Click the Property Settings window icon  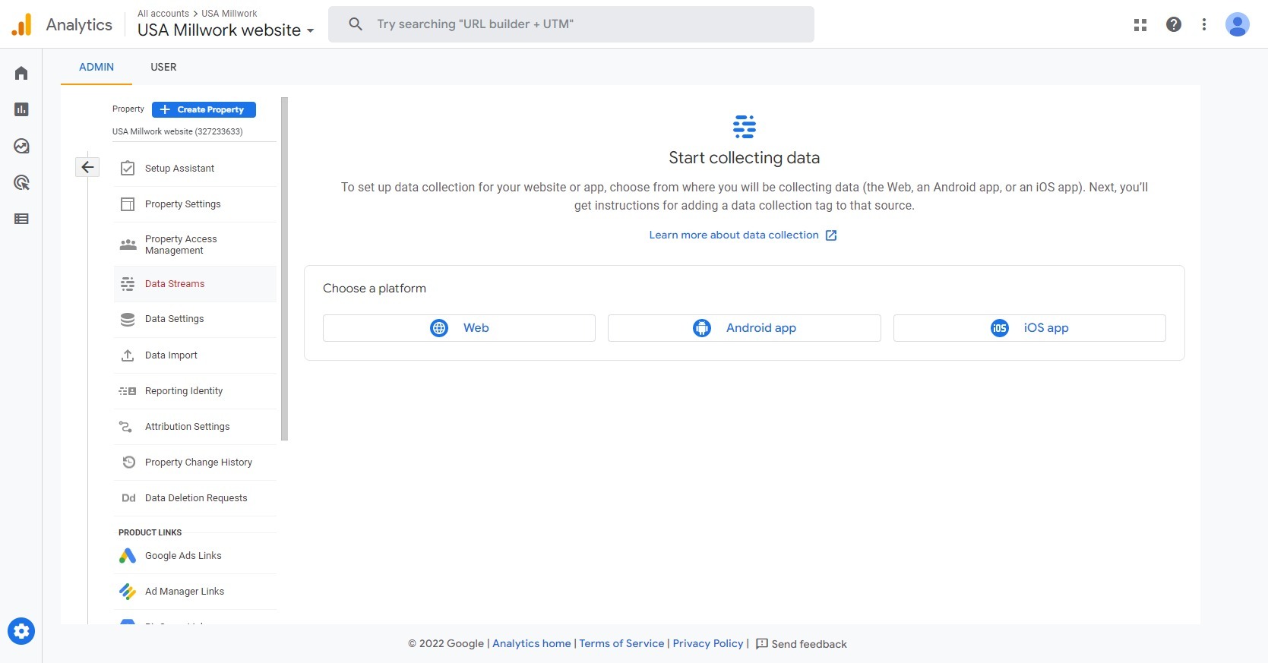128,204
